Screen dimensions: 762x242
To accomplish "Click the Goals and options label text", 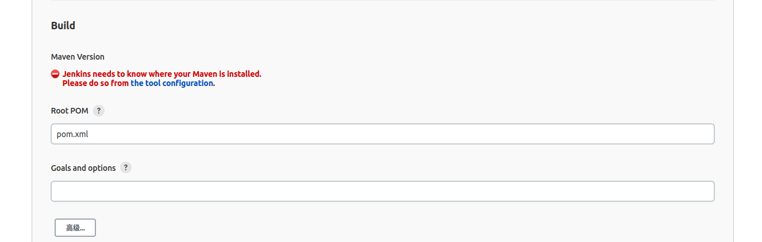I will coord(83,168).
